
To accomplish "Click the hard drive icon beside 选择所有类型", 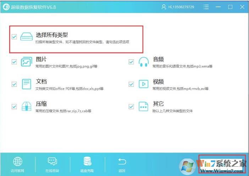I will tap(27, 37).
